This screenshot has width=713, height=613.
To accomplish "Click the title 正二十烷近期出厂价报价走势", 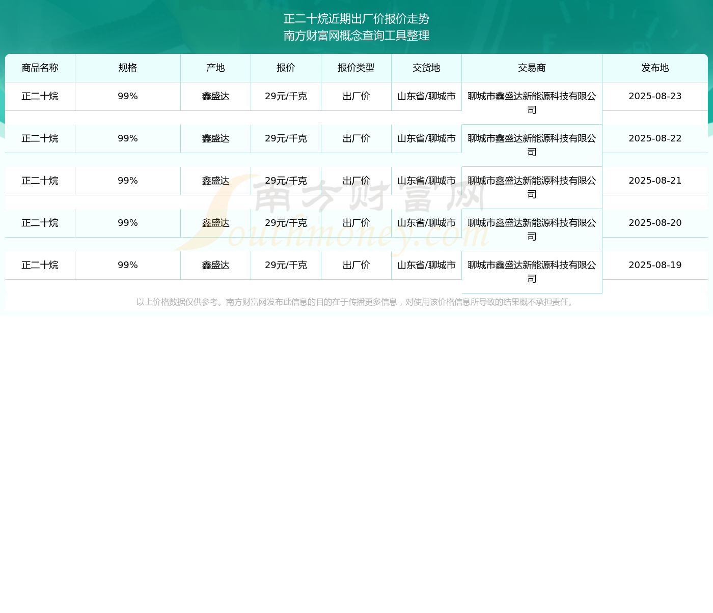I will click(356, 19).
